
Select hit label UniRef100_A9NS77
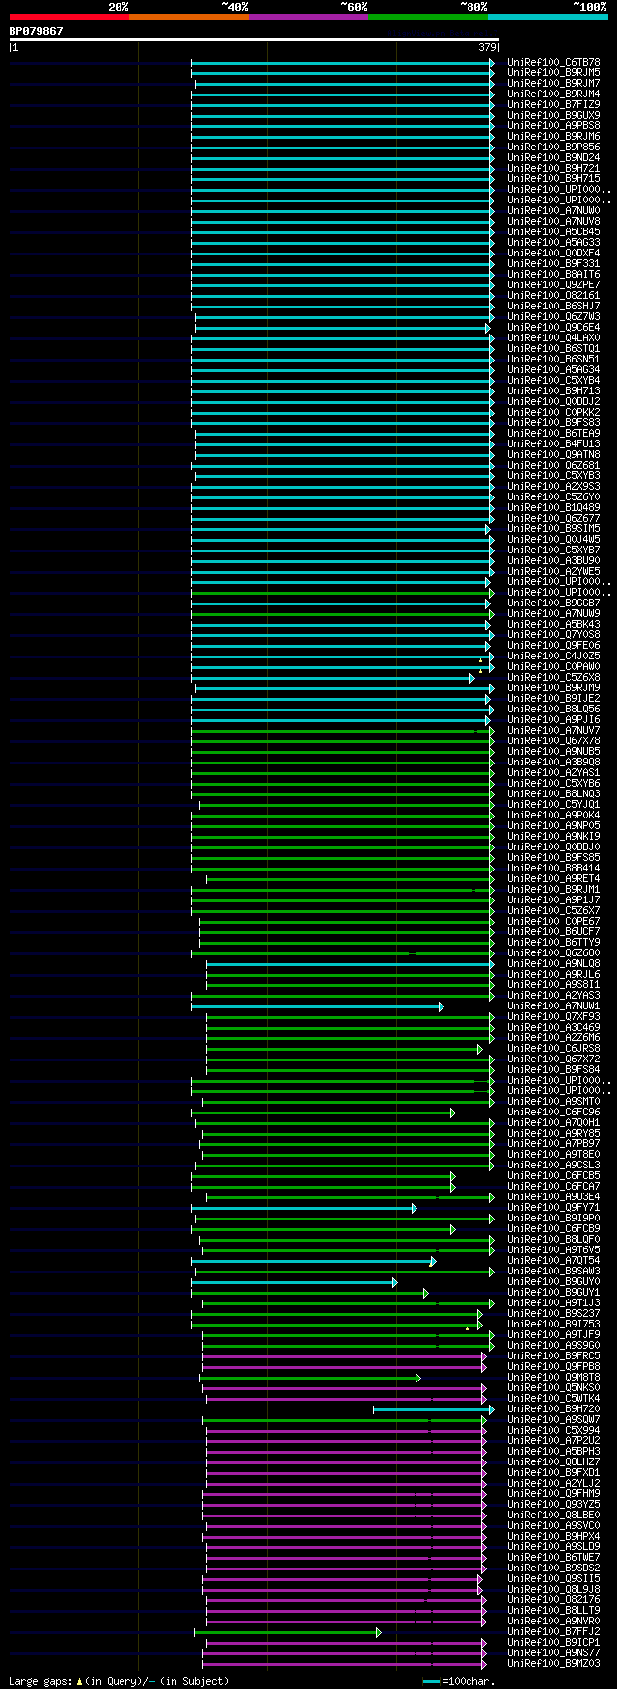553,1653
